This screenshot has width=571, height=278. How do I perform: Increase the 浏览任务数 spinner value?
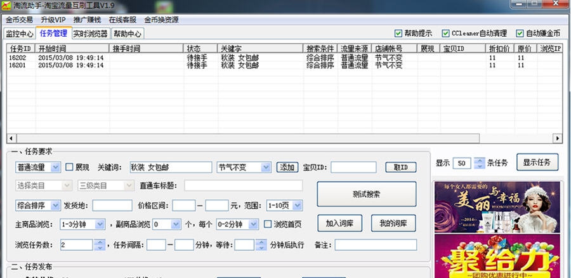point(100,242)
